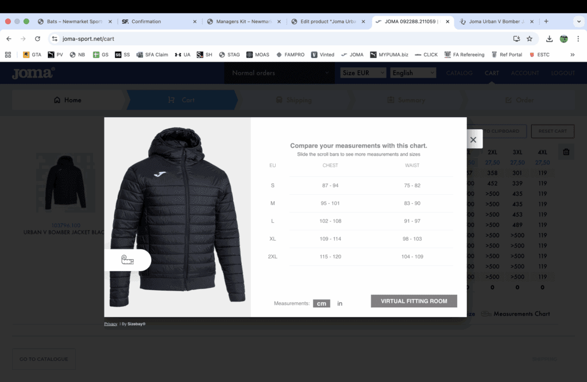The height and width of the screenshot is (382, 587).
Task: Open the Virtual Fitting Room
Action: coord(414,301)
